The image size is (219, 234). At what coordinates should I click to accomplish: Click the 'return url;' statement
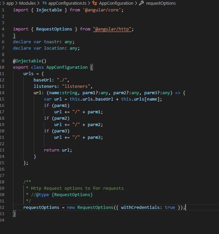tap(58, 150)
